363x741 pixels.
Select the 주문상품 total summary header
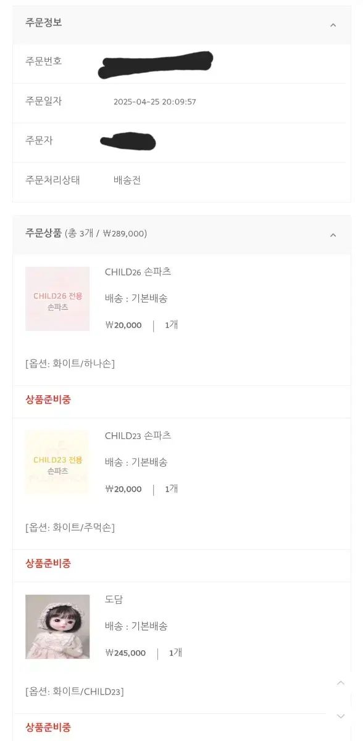coord(86,233)
